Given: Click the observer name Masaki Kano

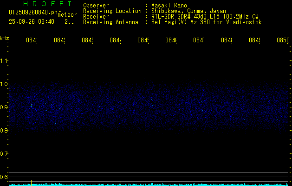Looking at the screenshot, I should click(x=166, y=5).
